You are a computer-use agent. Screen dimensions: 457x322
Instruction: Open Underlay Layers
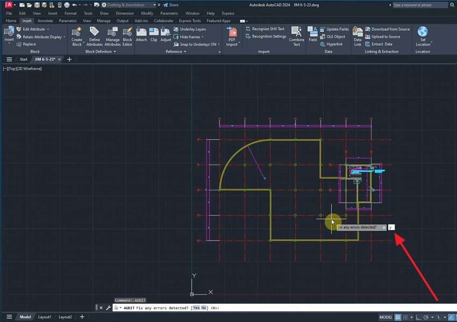[190, 29]
